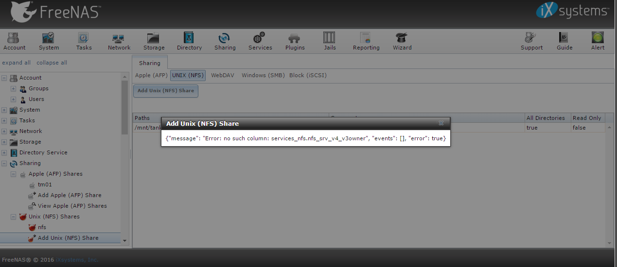Select the nfs share tree item

point(42,227)
